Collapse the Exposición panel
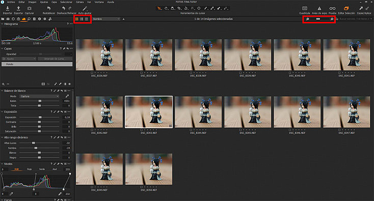 click(x=2, y=111)
